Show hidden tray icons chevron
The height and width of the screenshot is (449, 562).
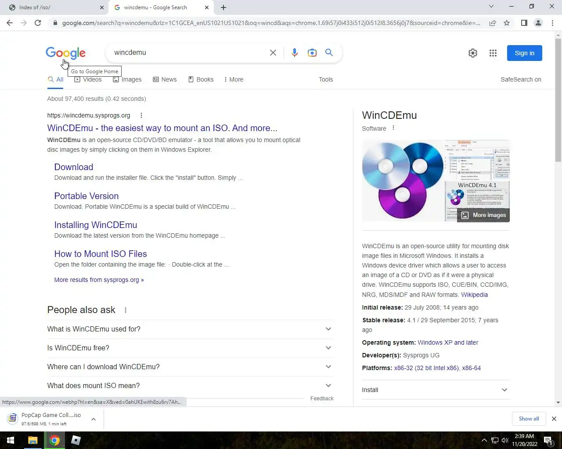coord(484,440)
